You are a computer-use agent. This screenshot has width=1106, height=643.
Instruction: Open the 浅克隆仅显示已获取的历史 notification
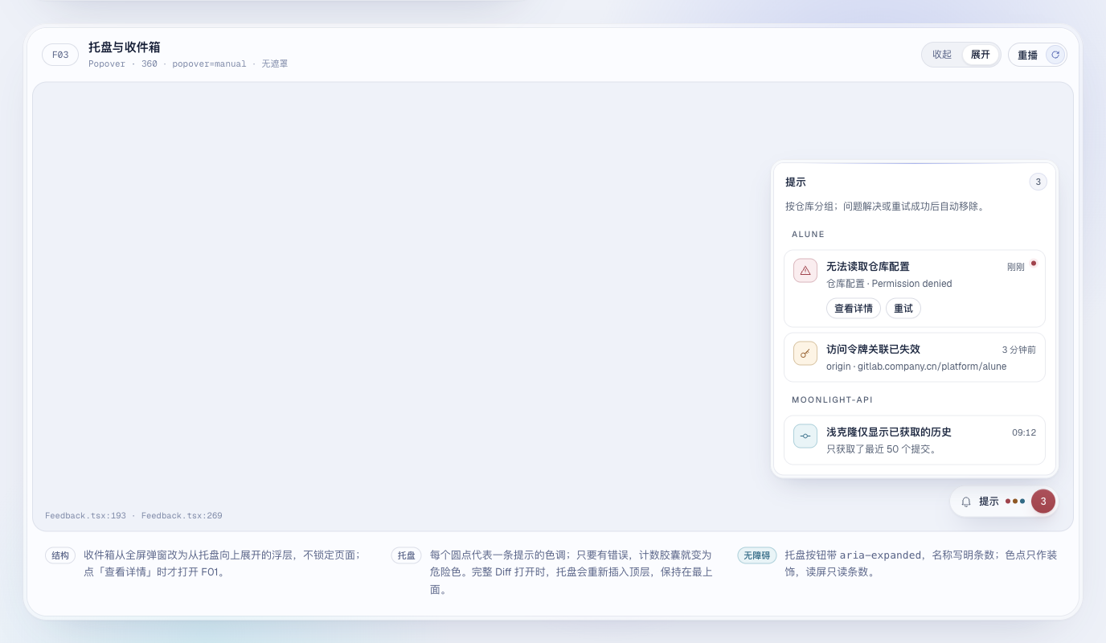pyautogui.click(x=915, y=440)
